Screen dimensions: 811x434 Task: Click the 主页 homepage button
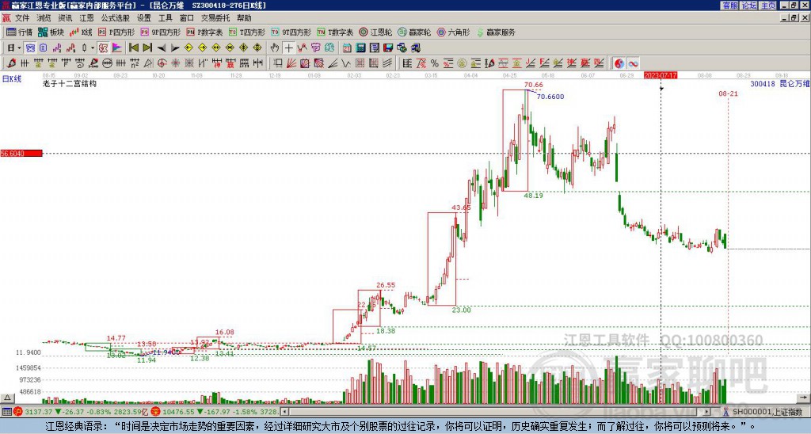tap(767, 6)
